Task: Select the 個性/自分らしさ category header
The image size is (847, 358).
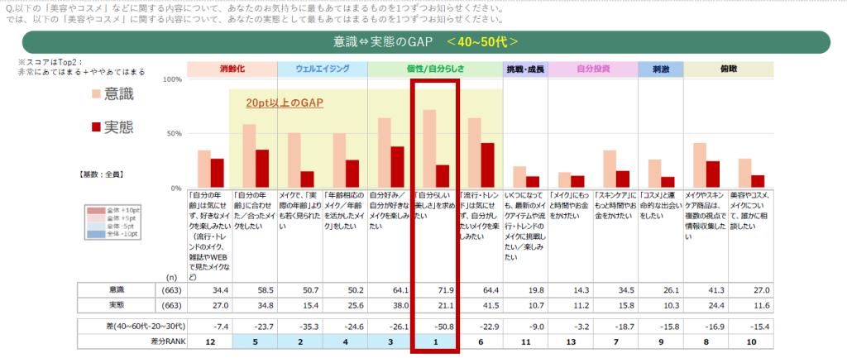Action: 433,69
